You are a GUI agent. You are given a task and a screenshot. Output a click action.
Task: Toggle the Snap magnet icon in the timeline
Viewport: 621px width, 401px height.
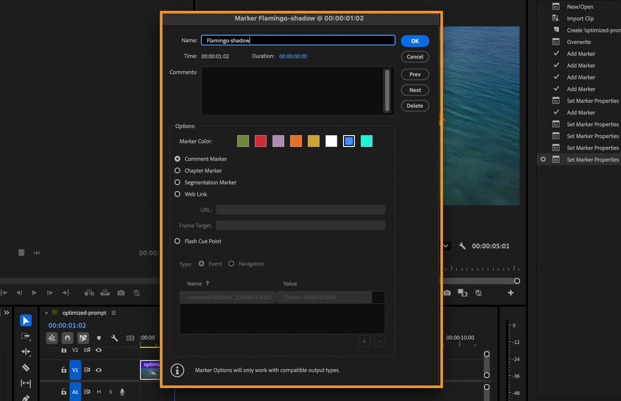tap(67, 338)
